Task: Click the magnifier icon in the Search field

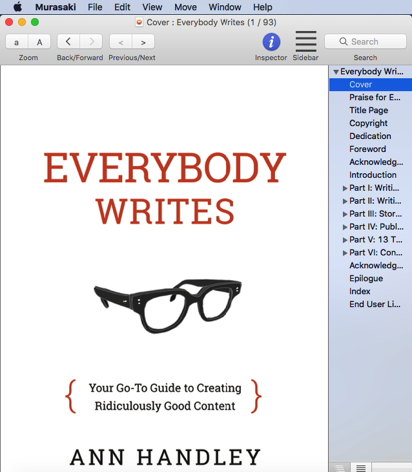Action: [343, 41]
